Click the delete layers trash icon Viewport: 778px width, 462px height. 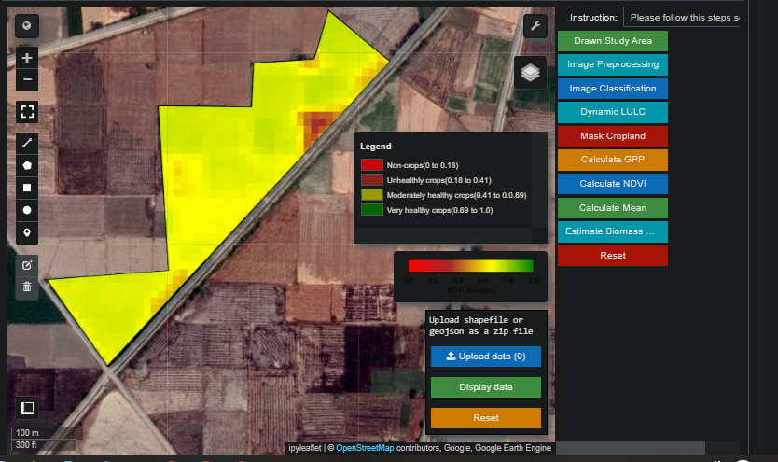click(27, 287)
